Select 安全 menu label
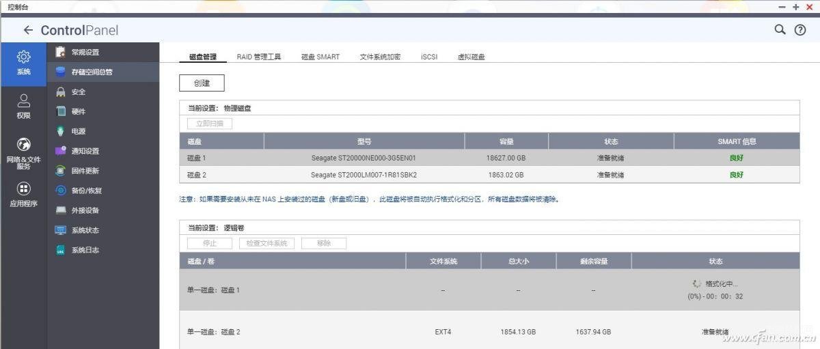Viewport: 820px width, 349px height. point(79,92)
